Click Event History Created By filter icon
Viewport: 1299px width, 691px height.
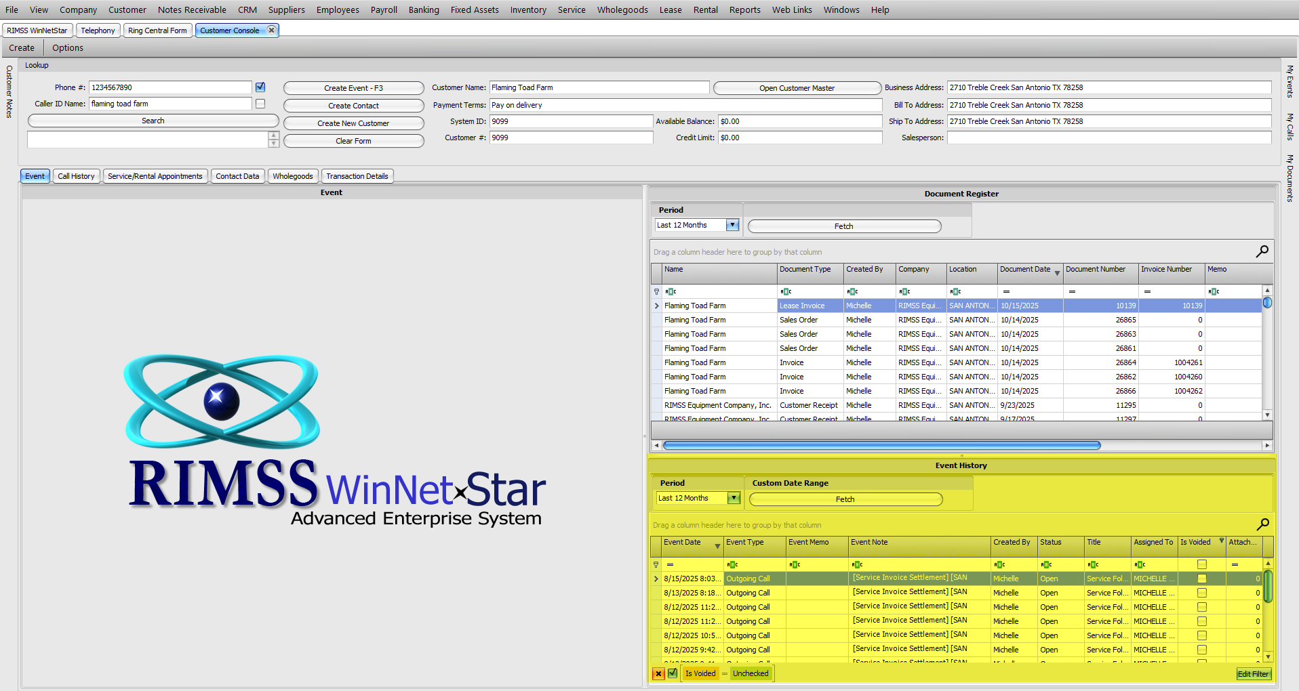tap(999, 564)
